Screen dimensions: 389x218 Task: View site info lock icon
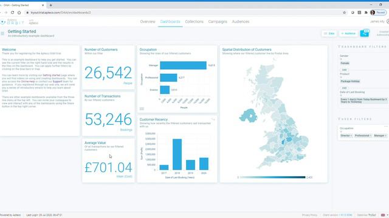click(x=27, y=12)
